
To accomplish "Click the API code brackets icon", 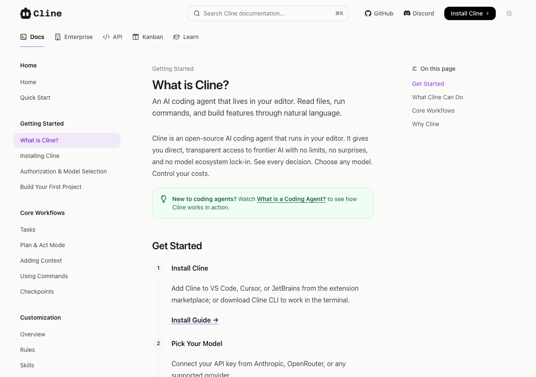I will pyautogui.click(x=106, y=37).
